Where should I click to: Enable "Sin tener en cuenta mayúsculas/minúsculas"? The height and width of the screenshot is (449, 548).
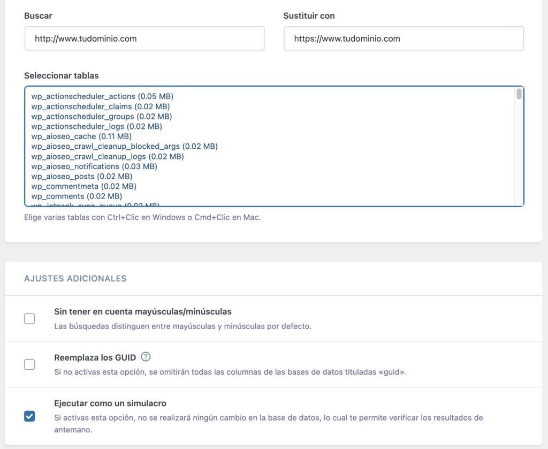coord(29,318)
